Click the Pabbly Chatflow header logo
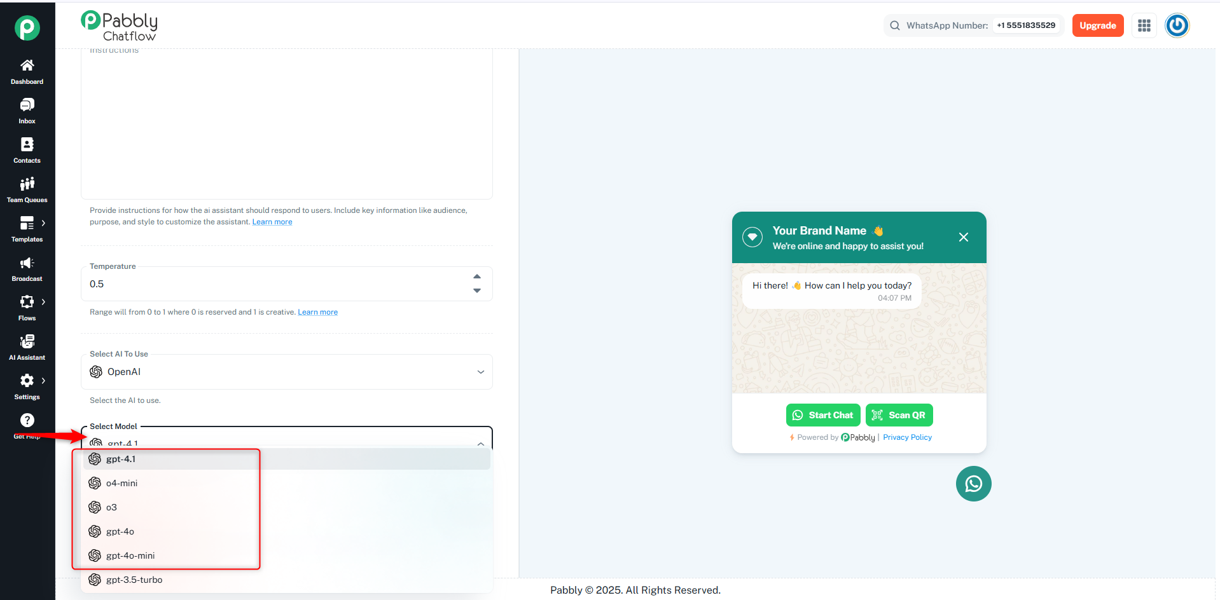This screenshot has width=1220, height=600. 119,27
